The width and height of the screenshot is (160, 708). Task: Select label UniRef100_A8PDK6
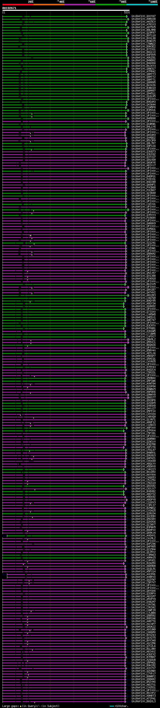coord(143,392)
